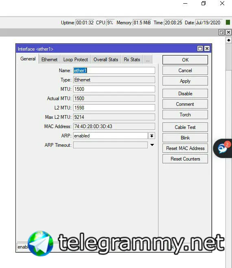Select the Overall Stats tab
This screenshot has height=268, width=232.
click(106, 60)
